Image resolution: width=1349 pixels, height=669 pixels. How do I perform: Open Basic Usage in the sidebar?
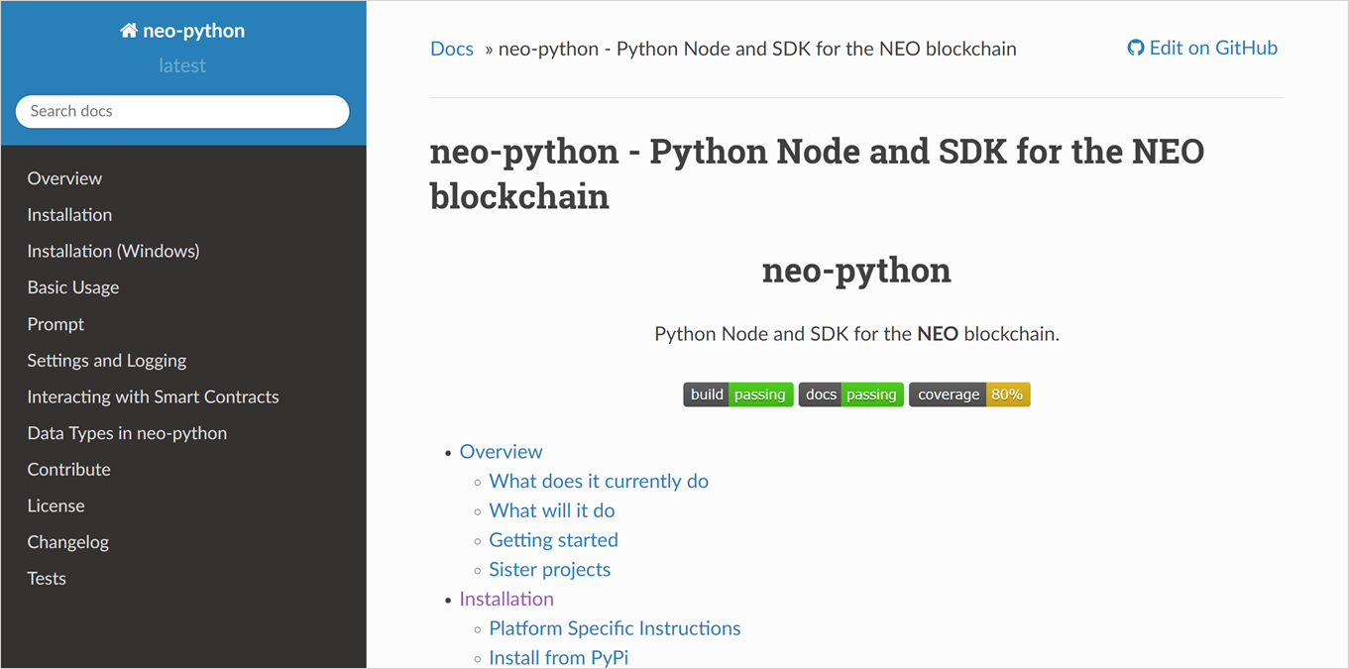coord(73,287)
